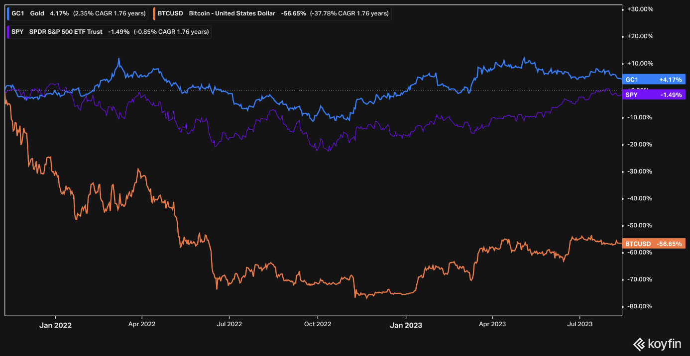Click the purple SPY color bar in legend
Screen dimensions: 690x356
pyautogui.click(x=8, y=32)
